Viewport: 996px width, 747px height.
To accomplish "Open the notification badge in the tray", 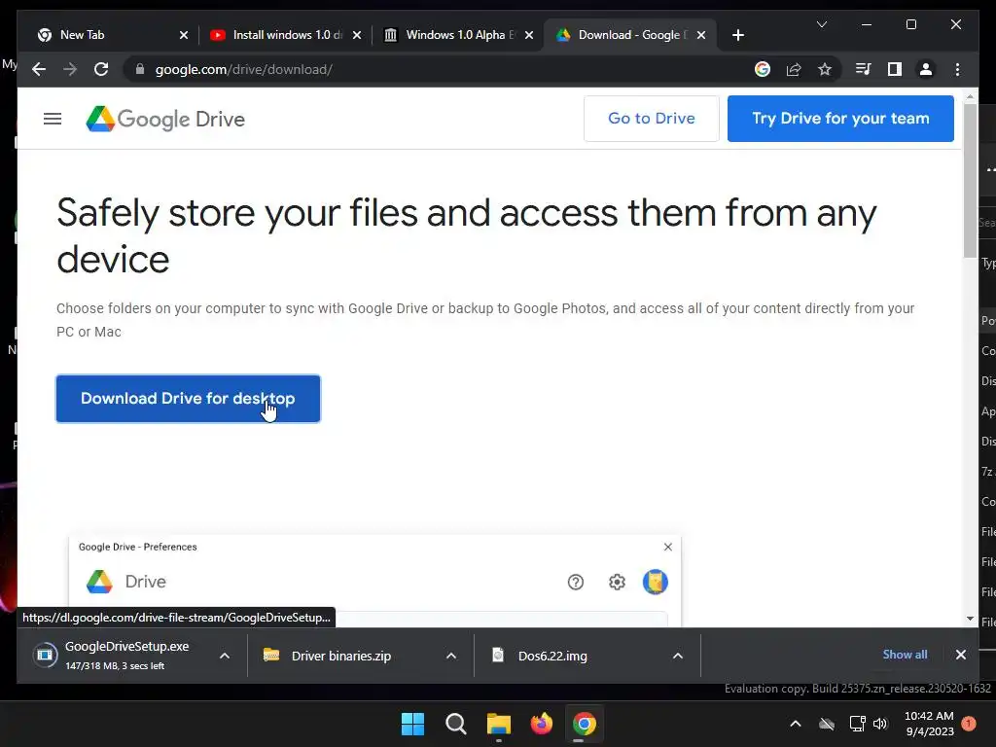I will 969,724.
